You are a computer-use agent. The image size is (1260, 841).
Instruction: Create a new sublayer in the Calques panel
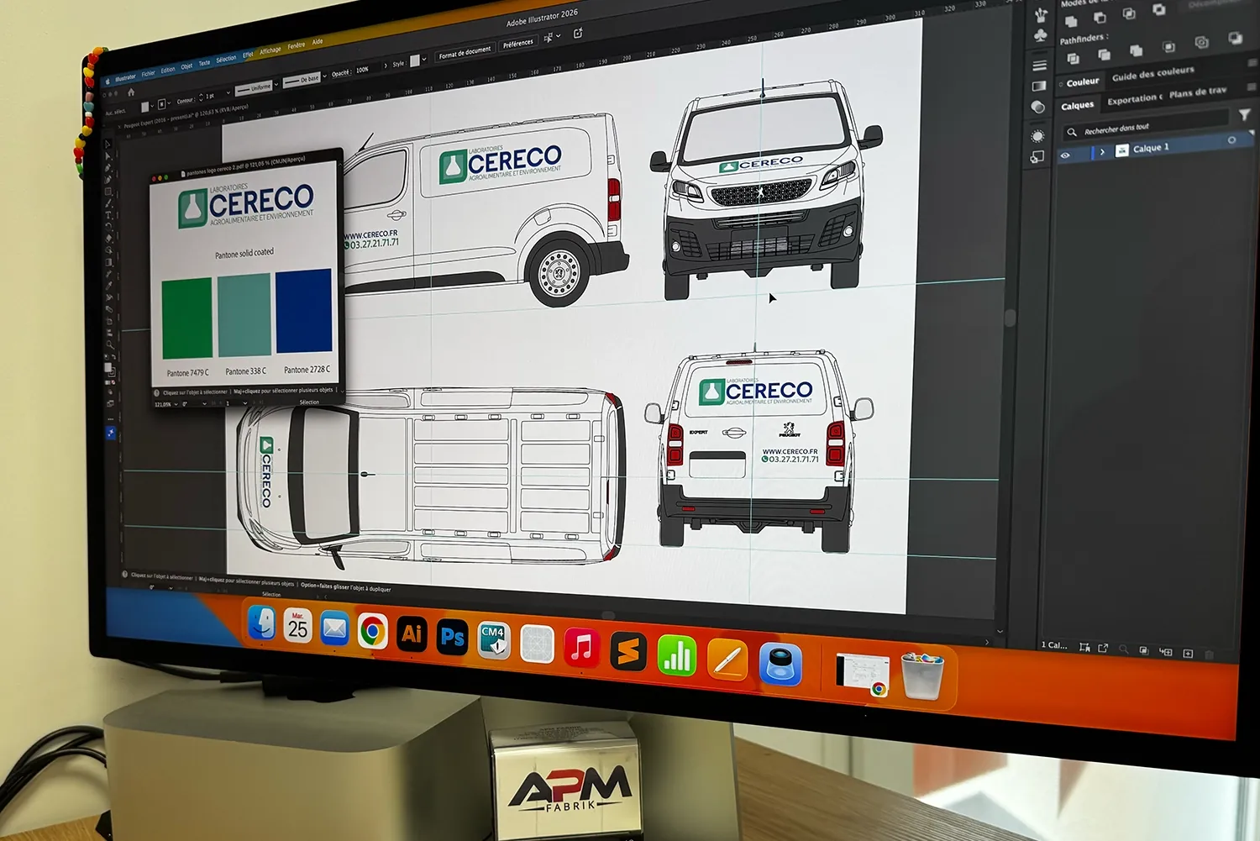(x=1165, y=652)
